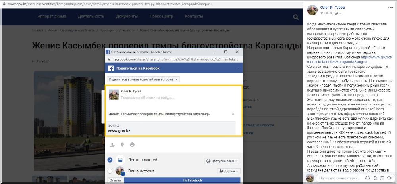Click the Ваша история avatar with plus badge
The image size is (397, 184).
pos(120,171)
